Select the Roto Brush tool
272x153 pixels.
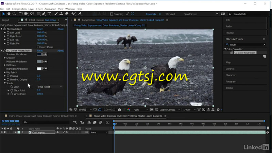[73, 14]
